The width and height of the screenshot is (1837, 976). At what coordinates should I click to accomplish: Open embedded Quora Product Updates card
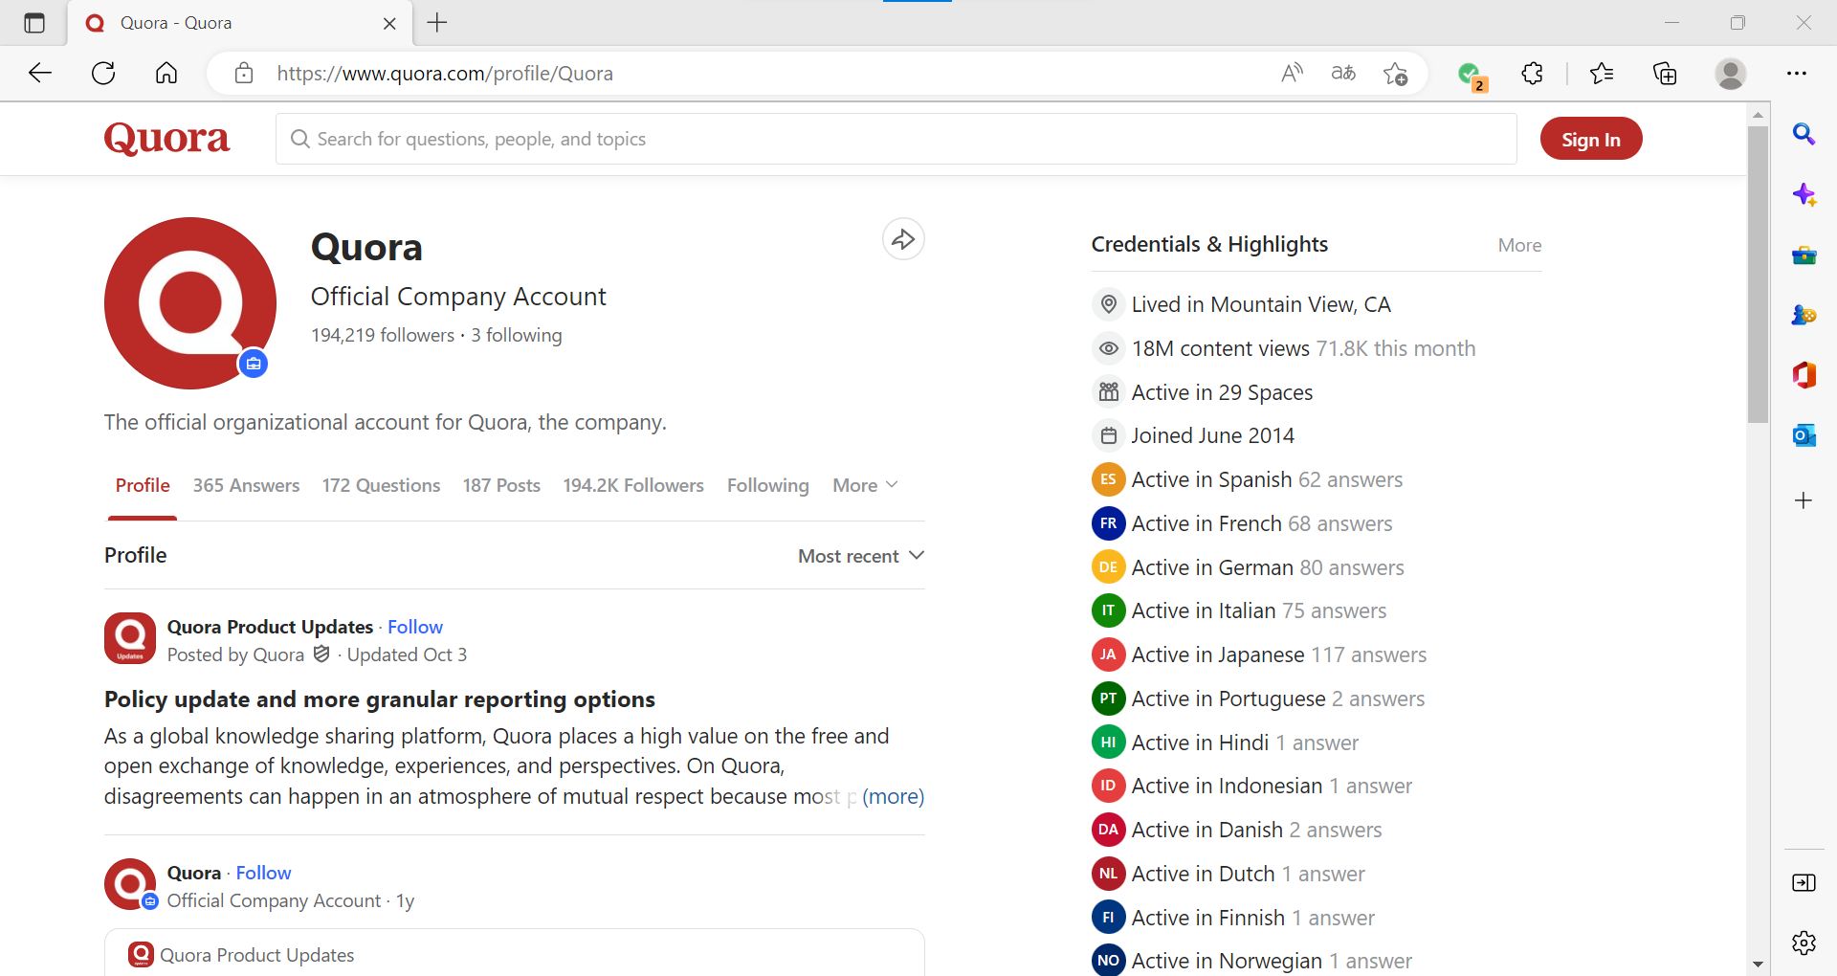515,953
